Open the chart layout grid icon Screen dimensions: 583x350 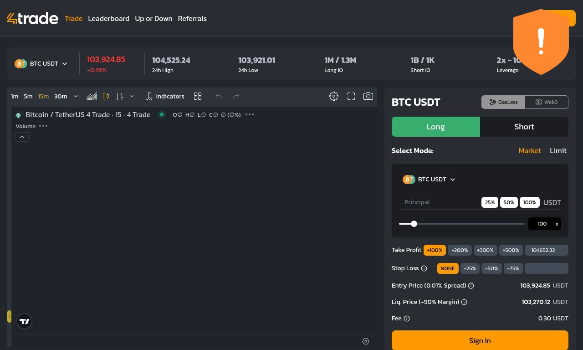198,96
